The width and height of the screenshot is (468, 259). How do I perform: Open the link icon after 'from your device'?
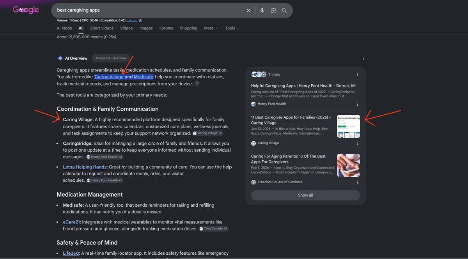click(x=197, y=83)
